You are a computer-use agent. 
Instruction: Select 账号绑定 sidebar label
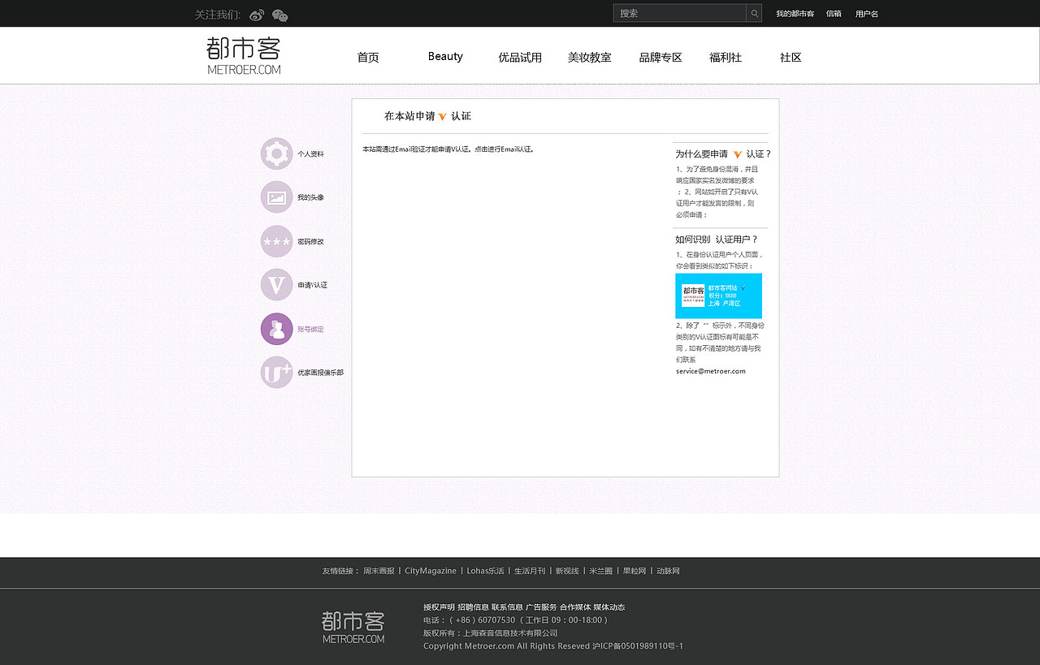(310, 330)
